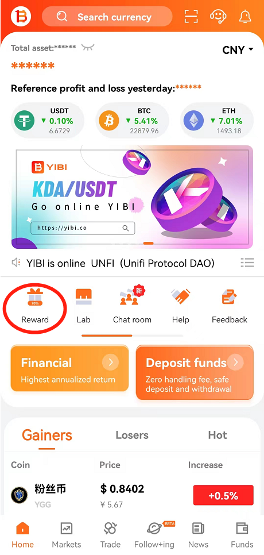Open customer support headset icon
Image resolution: width=264 pixels, height=555 pixels.
(218, 16)
